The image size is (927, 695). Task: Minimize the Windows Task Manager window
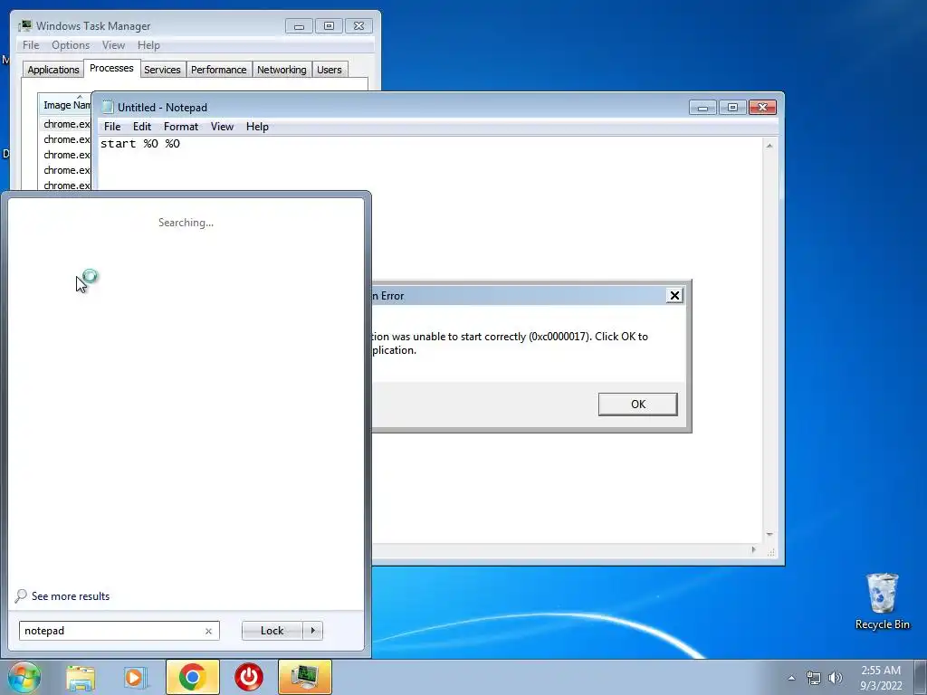coord(299,26)
